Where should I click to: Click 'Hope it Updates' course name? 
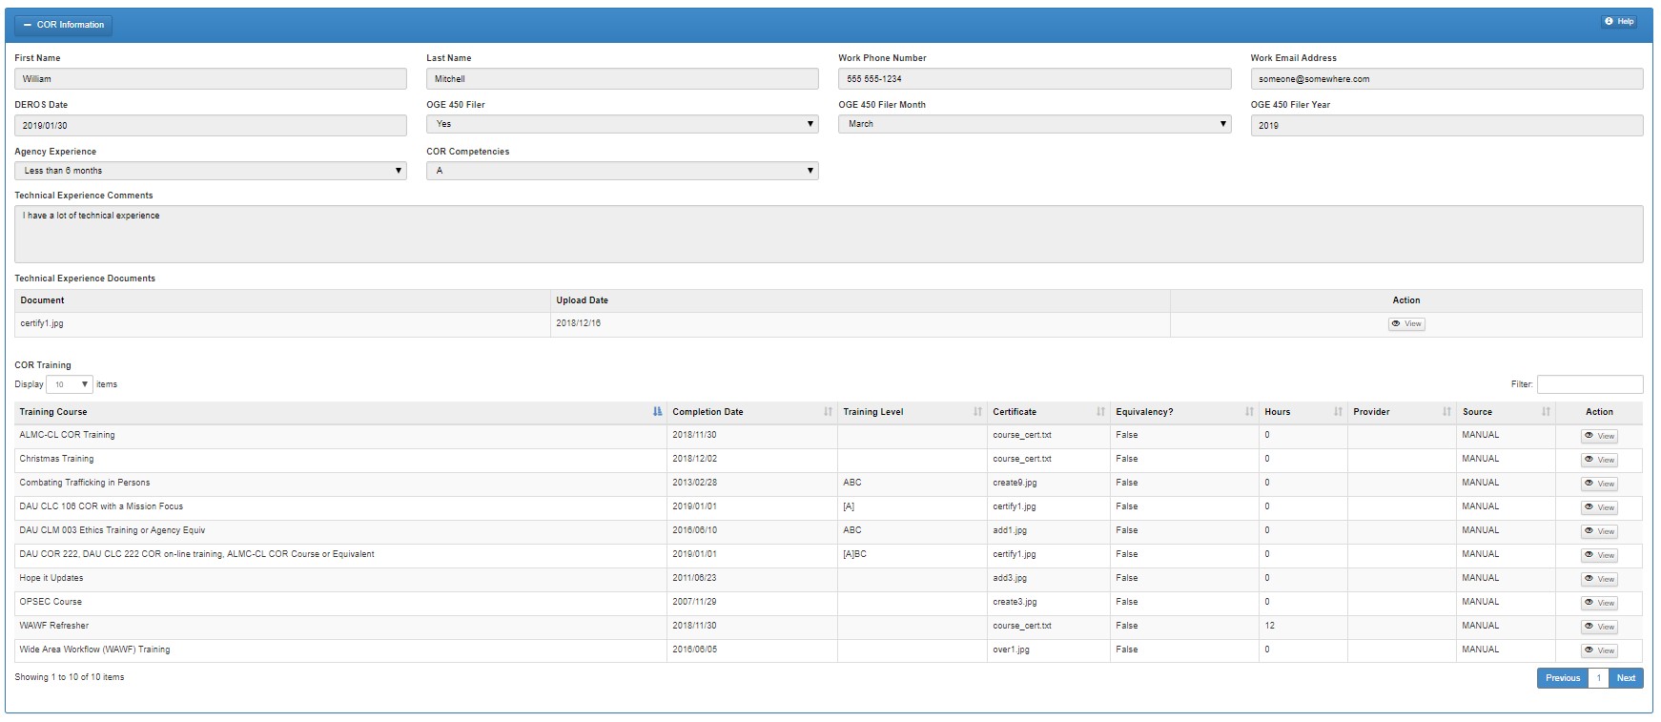(51, 578)
